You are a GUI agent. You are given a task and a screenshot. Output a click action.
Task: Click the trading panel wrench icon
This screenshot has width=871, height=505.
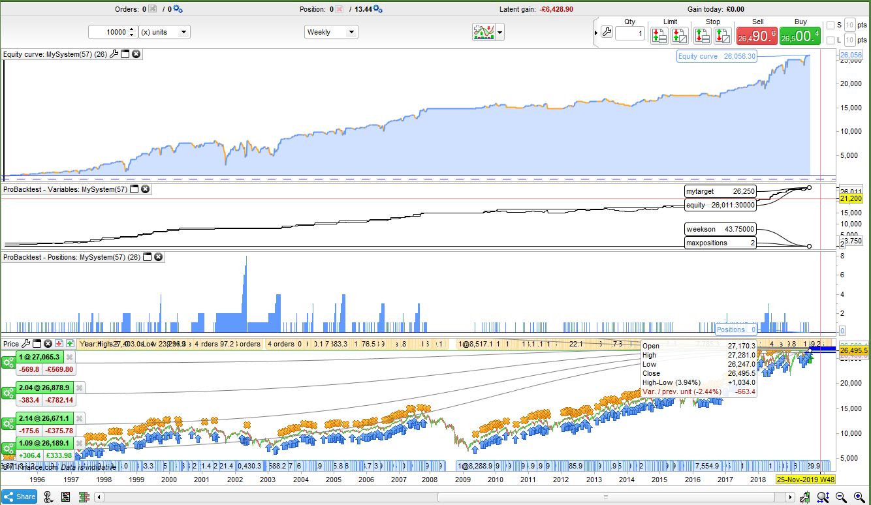pyautogui.click(x=607, y=33)
